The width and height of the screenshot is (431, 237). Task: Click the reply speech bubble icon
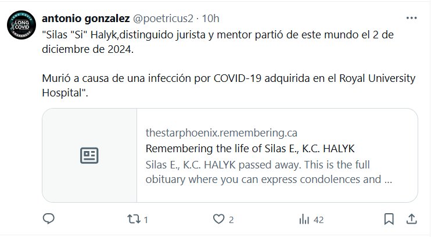point(49,219)
